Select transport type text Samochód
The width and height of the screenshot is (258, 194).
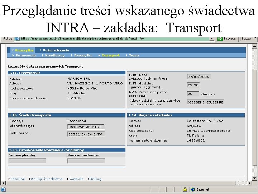[77, 121]
